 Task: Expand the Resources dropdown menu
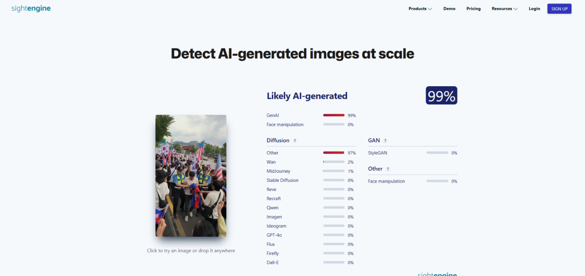click(x=504, y=9)
